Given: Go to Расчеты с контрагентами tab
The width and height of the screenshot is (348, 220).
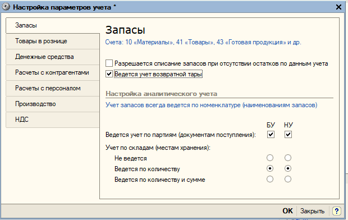Looking at the screenshot, I should (53, 72).
